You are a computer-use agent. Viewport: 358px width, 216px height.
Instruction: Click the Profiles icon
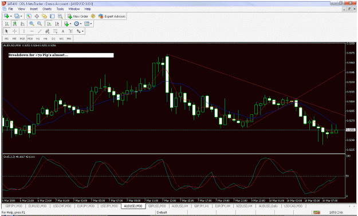pyautogui.click(x=17, y=16)
